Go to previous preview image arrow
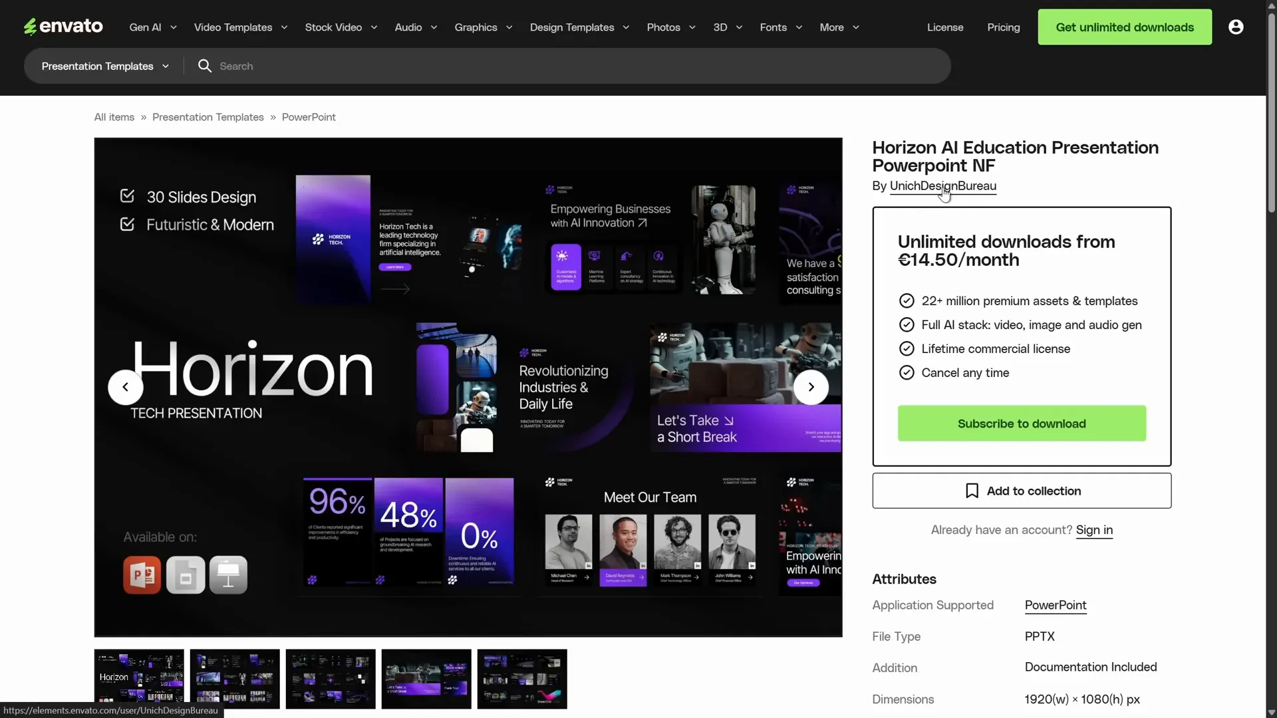Screen dimensions: 1277x718 pos(125,387)
